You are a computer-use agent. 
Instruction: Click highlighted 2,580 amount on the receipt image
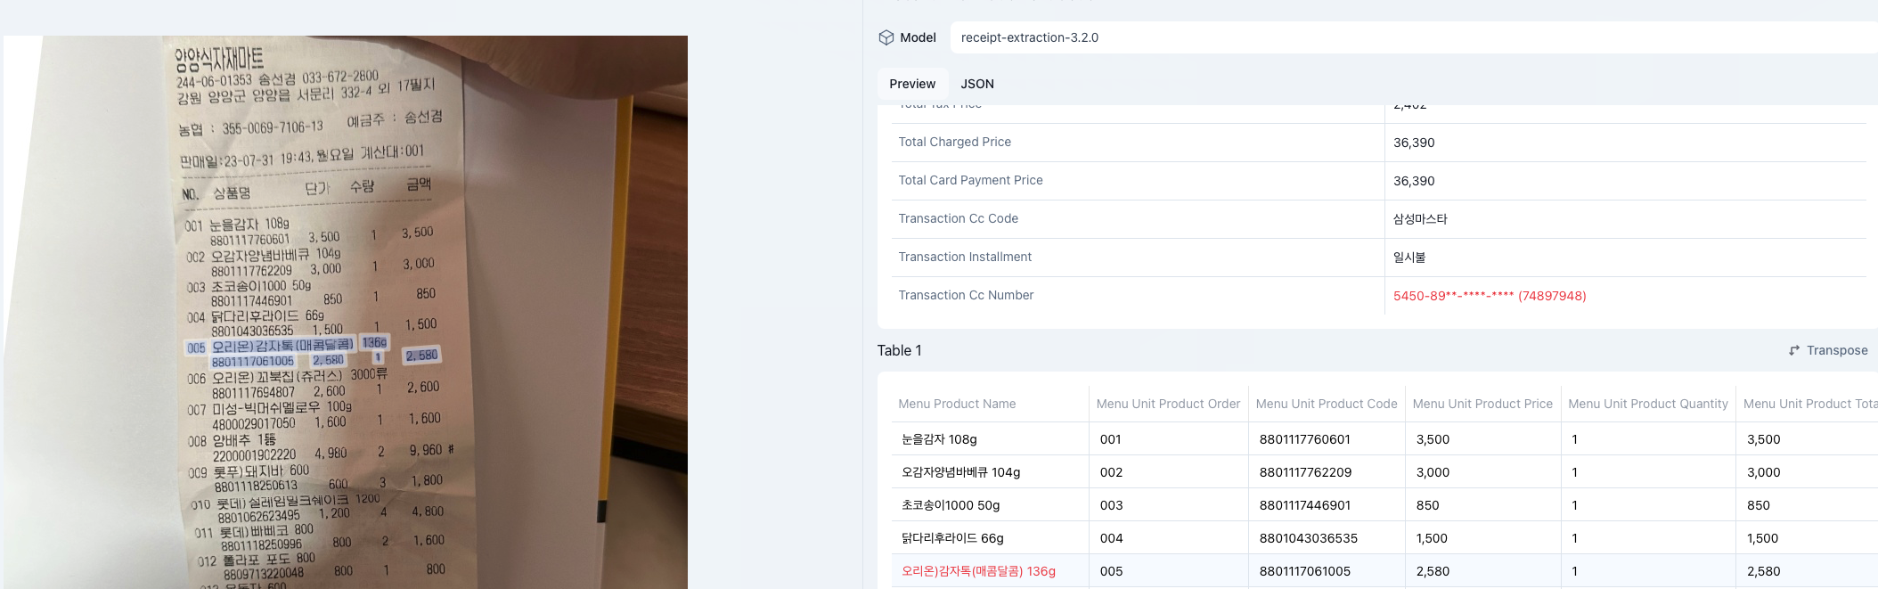pyautogui.click(x=421, y=356)
